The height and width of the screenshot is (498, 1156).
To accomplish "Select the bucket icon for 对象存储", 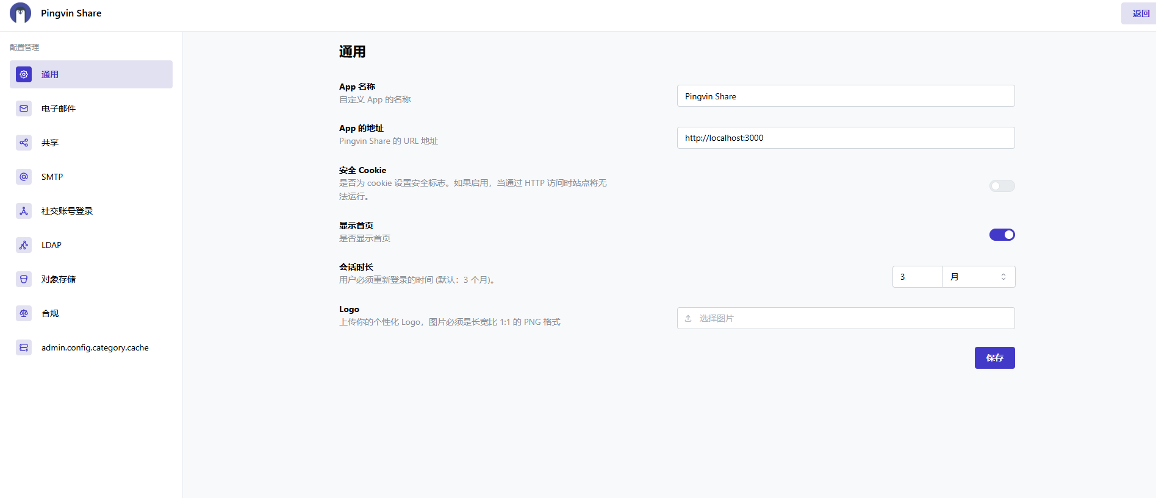I will click(24, 279).
